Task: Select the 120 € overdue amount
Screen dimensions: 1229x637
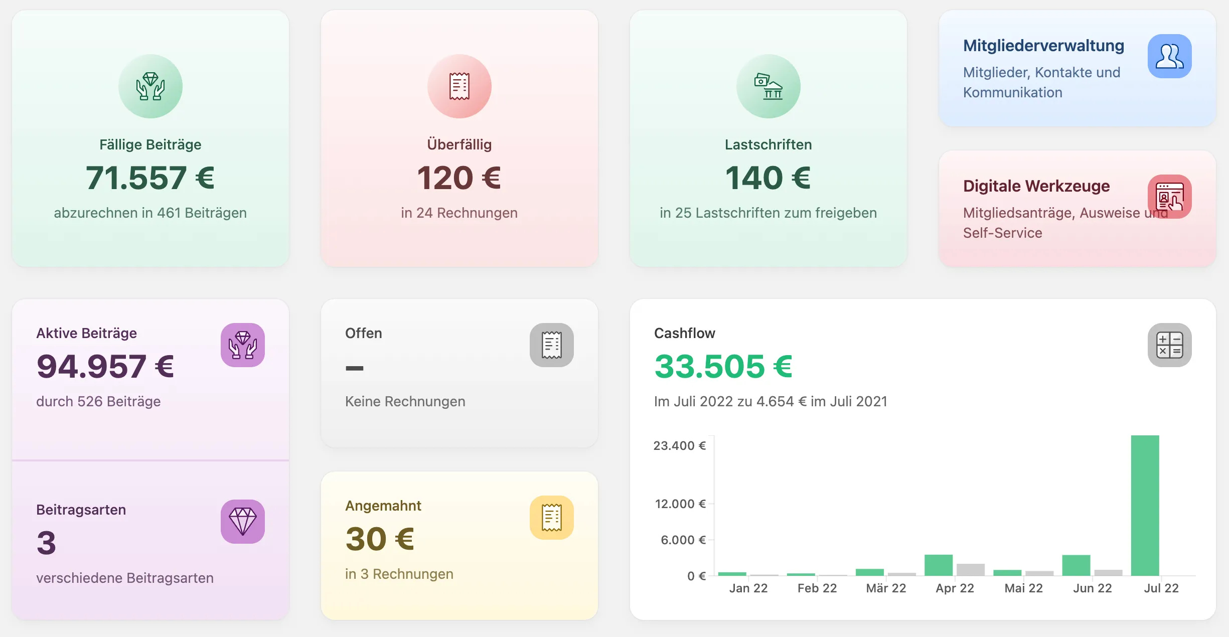Action: pos(459,178)
